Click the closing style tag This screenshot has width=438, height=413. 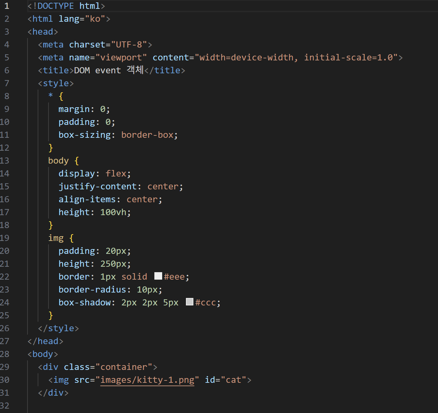pos(58,328)
